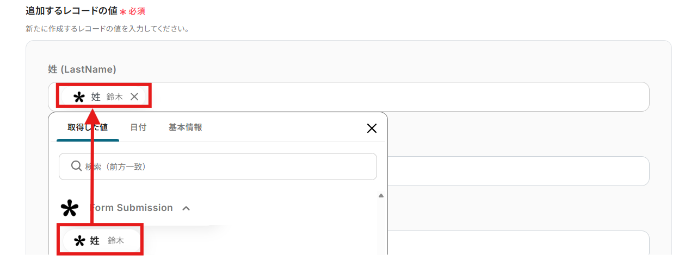The image size is (691, 256).
Task: Click the empty area of the LastName field
Action: pos(397,97)
